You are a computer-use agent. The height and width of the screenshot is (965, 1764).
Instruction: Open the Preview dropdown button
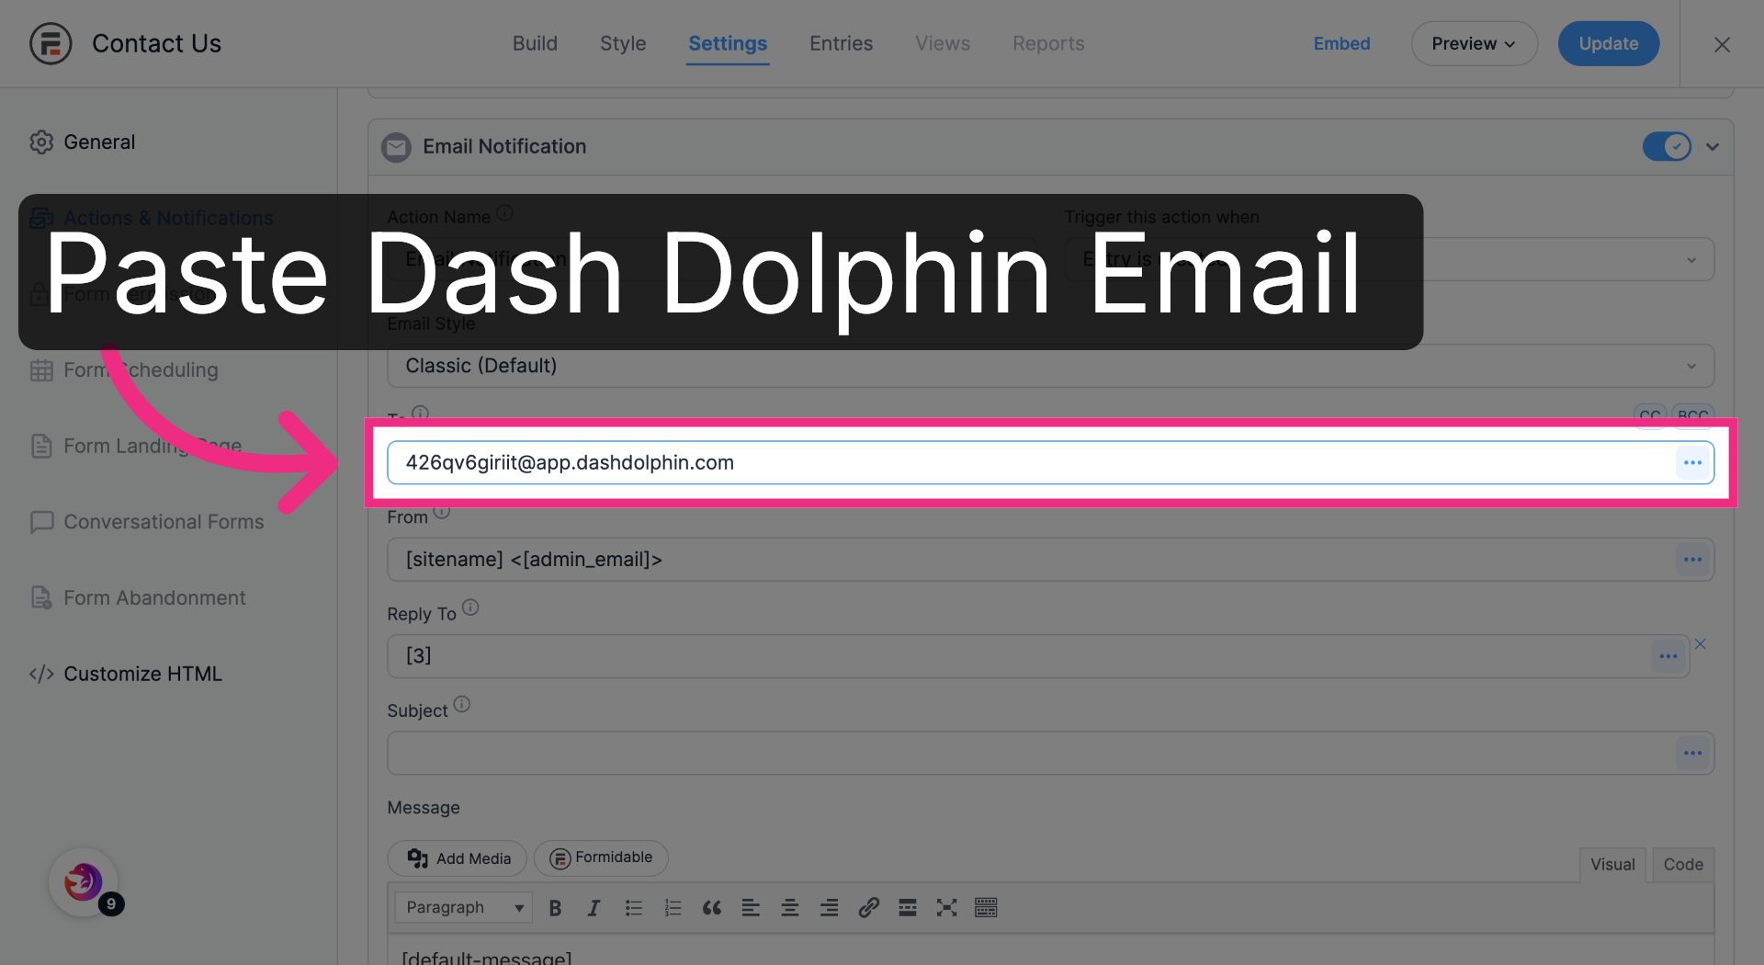tap(1474, 43)
